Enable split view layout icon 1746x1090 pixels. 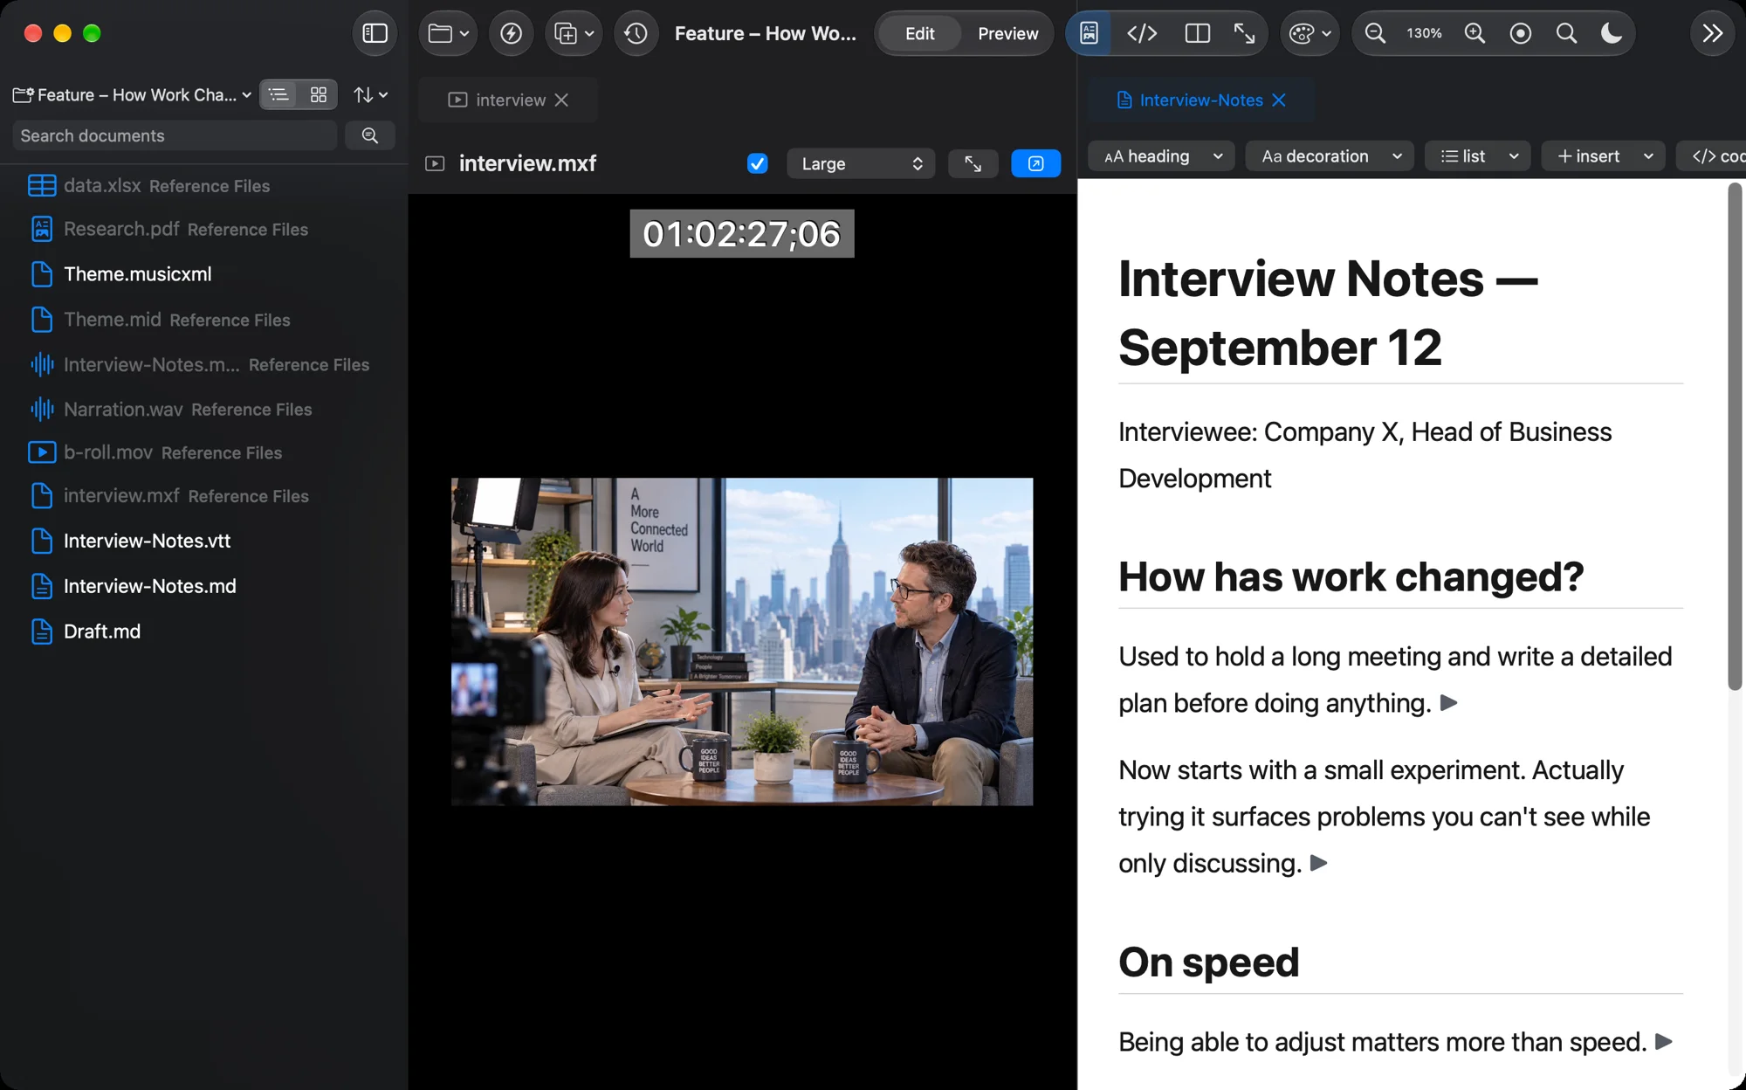pos(1197,33)
